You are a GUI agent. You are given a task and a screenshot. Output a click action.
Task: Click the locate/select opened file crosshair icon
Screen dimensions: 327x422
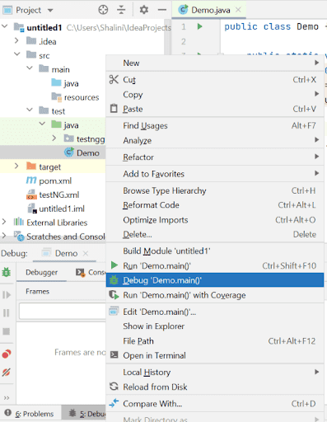point(103,10)
